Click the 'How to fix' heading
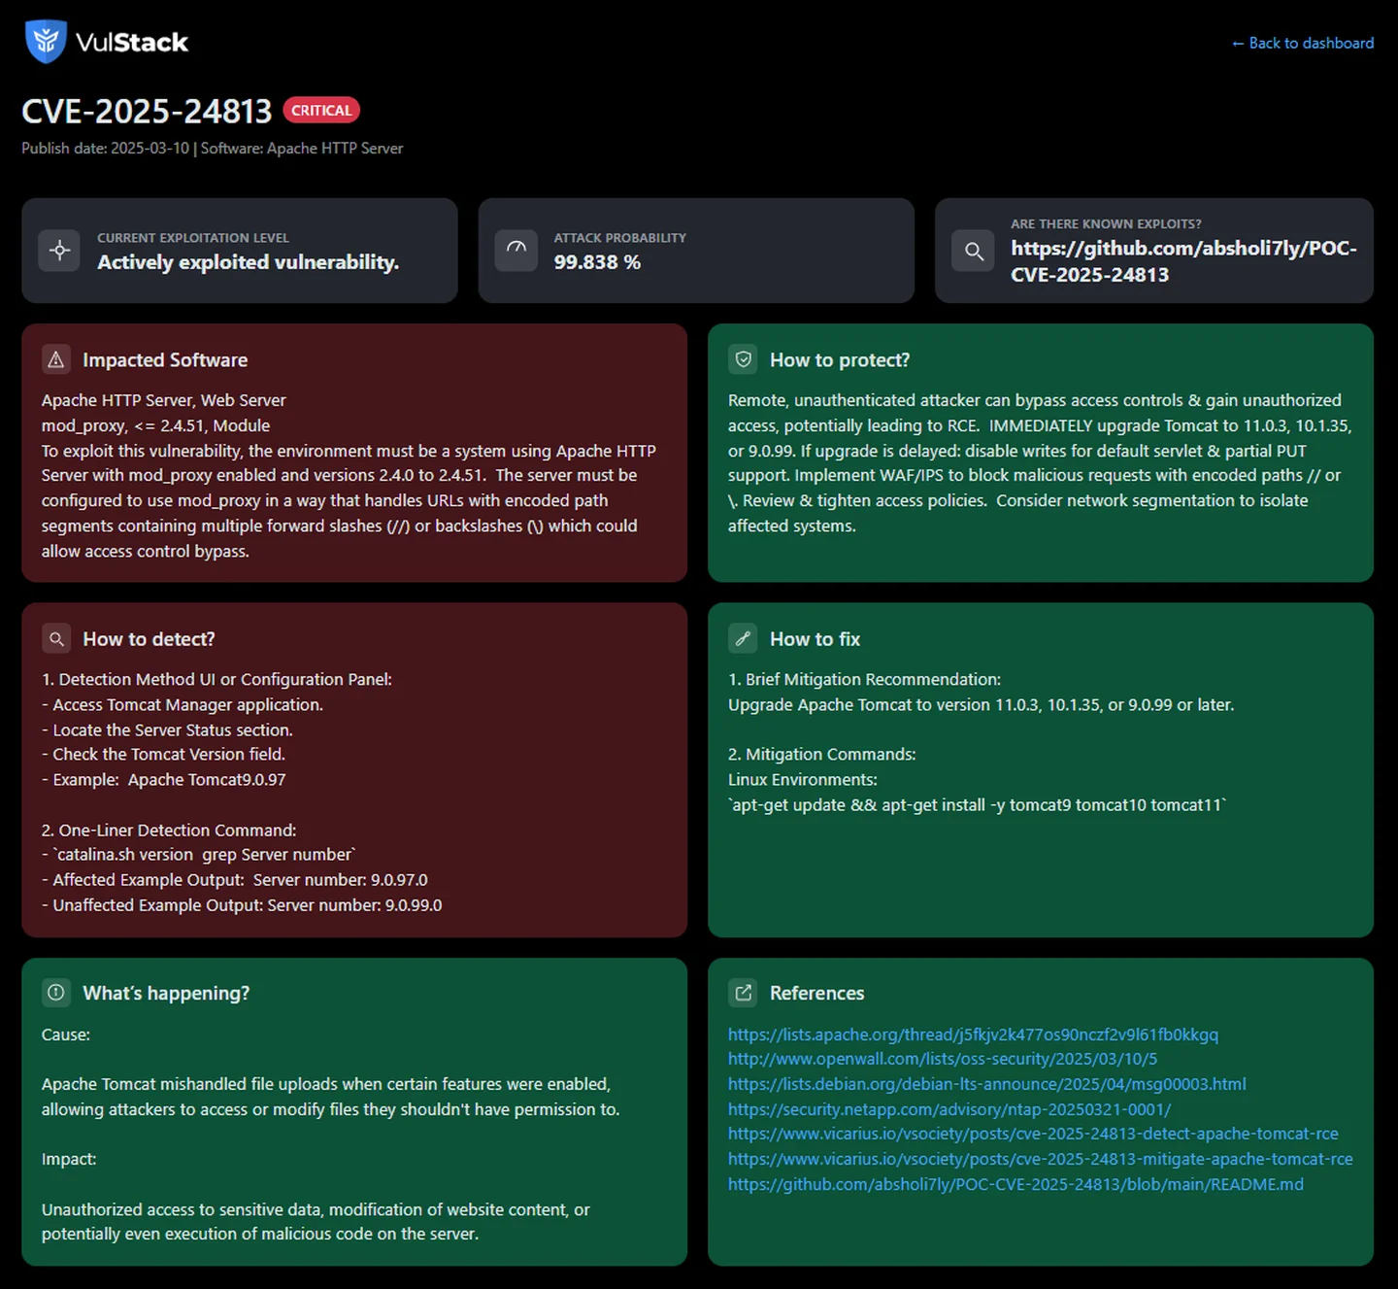This screenshot has width=1398, height=1289. [815, 639]
